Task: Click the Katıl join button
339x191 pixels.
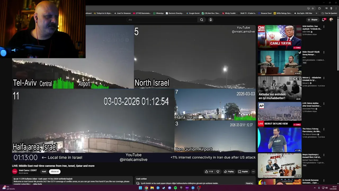Action: pyautogui.click(x=44, y=172)
